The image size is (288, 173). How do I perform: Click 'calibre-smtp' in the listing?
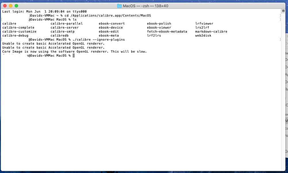[x=62, y=32]
